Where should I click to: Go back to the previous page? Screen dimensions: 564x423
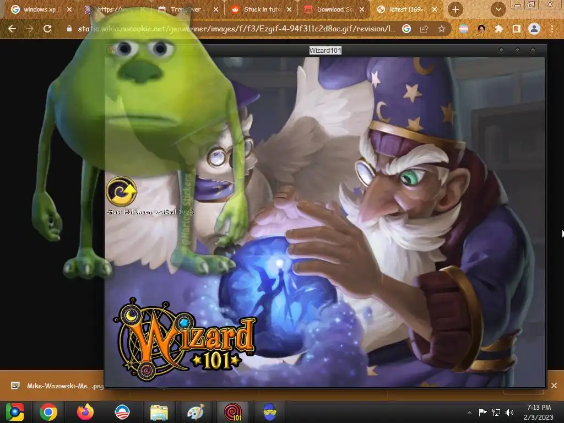(x=12, y=29)
